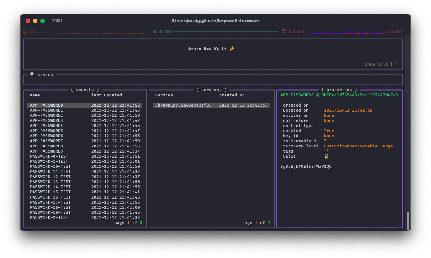431x258 pixels.
Task: Click the properties panel title
Action: pos(339,89)
